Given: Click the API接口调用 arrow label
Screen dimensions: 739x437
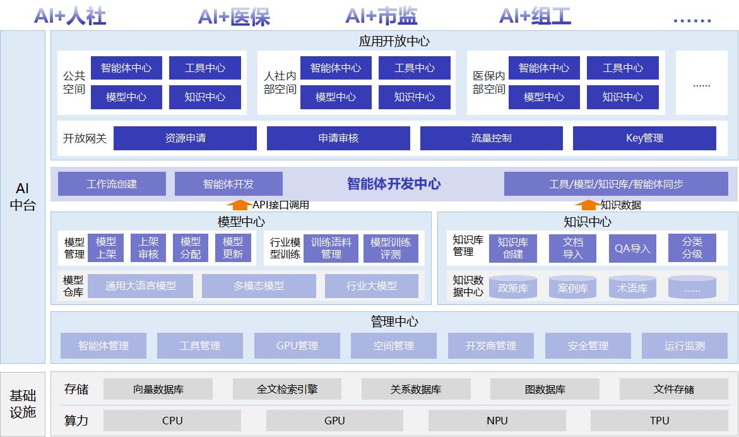Looking at the screenshot, I should 281,205.
